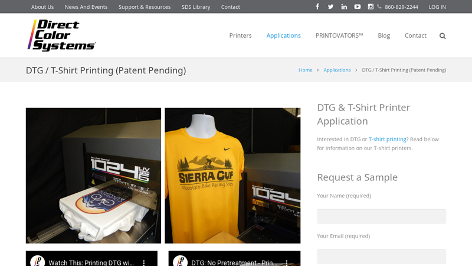Open the Twitter social icon
Screen dimensions: 472x266
tap(330, 7)
